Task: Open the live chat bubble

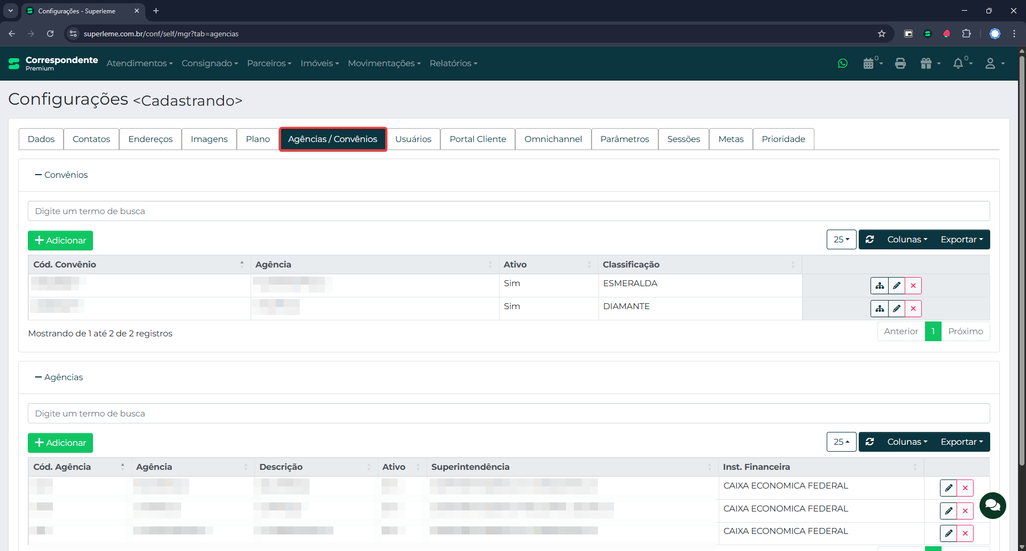Action: [993, 505]
